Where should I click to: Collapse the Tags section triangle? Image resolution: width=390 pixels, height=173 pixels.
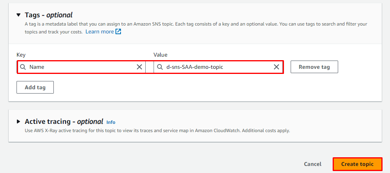(x=18, y=15)
